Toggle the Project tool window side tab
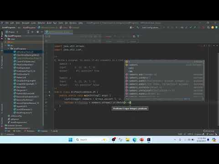The width and height of the screenshot is (219, 164). tap(2, 35)
